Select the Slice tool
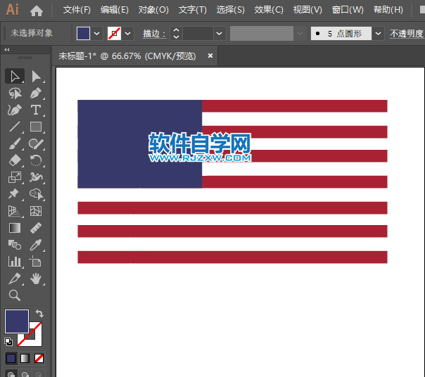 click(x=15, y=279)
